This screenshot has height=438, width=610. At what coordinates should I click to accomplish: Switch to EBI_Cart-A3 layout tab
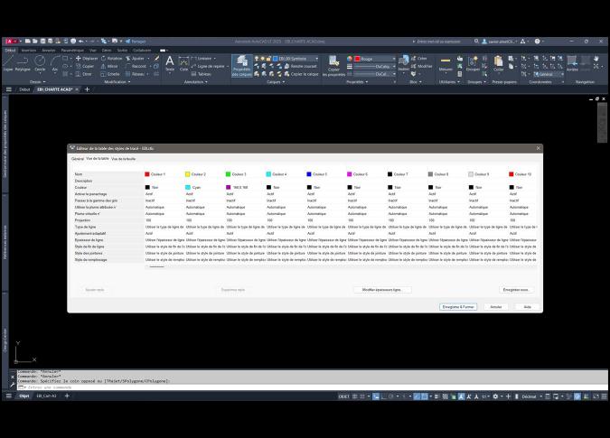(46, 396)
